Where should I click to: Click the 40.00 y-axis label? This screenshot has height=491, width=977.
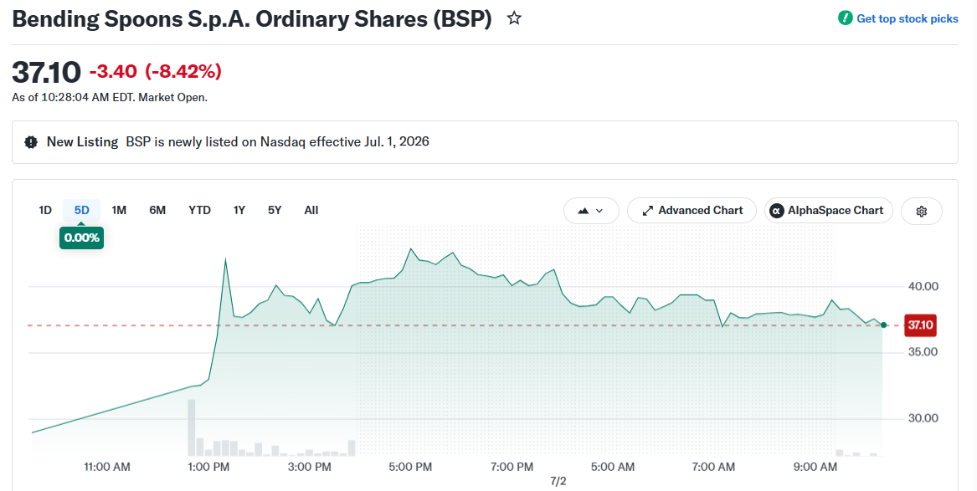click(923, 286)
